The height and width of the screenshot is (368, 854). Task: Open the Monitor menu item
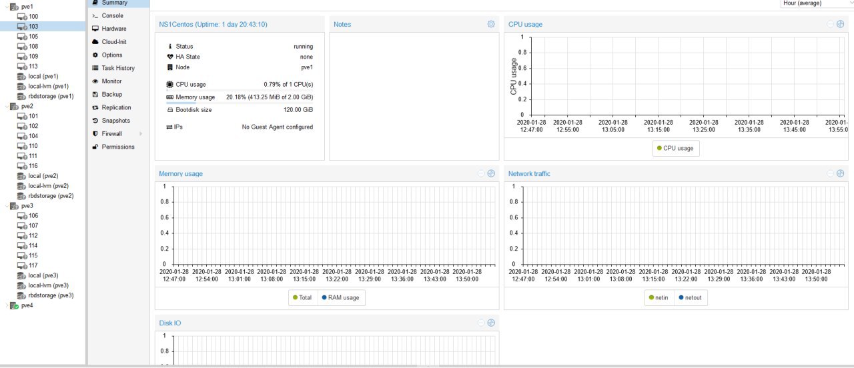[x=119, y=81]
